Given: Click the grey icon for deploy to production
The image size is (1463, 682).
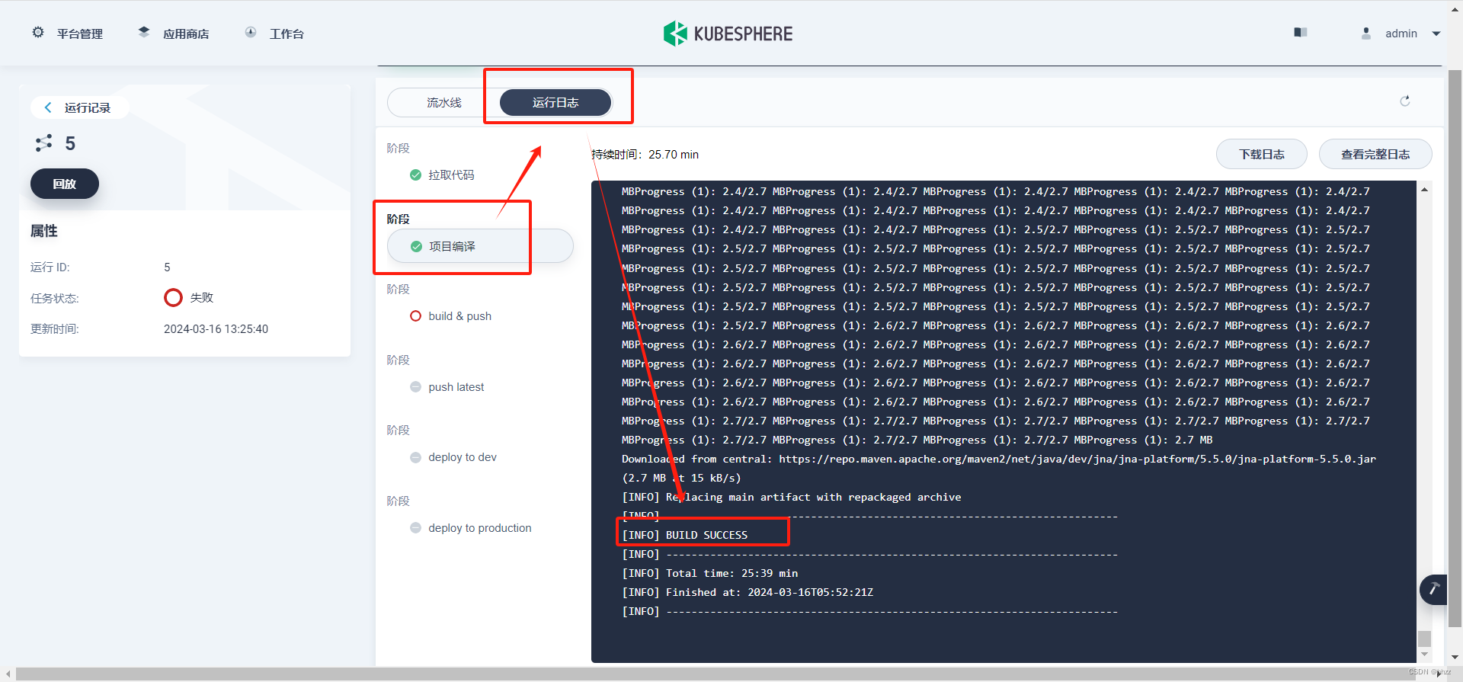Looking at the screenshot, I should click(x=415, y=528).
